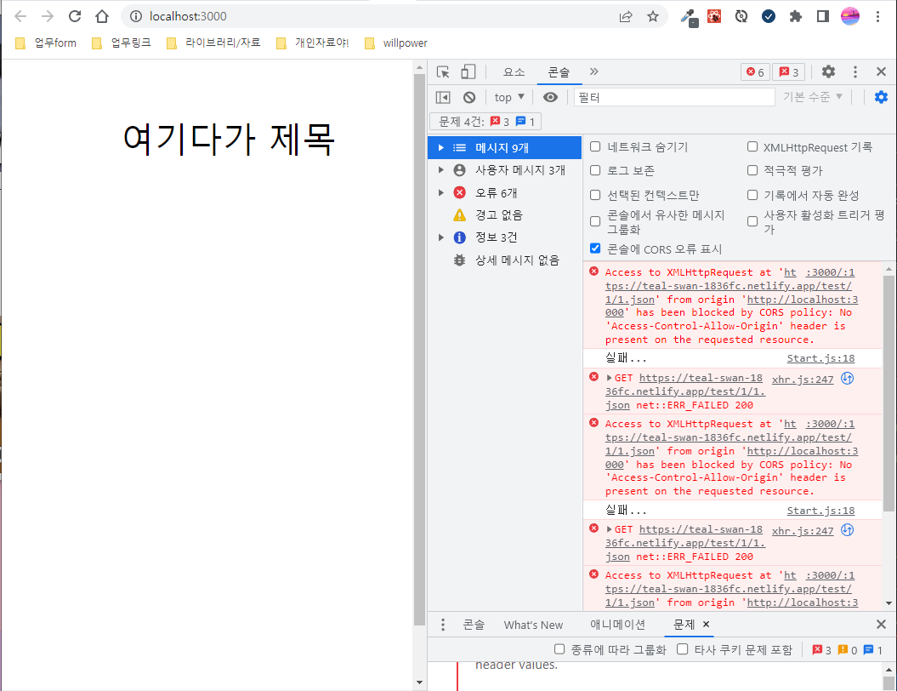Expand first GET error details triangle

coord(610,378)
